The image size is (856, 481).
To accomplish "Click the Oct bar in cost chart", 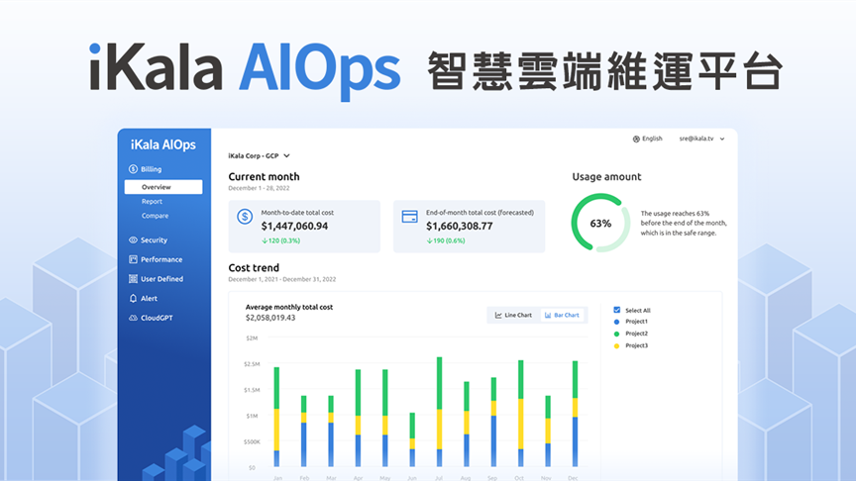I will point(521,414).
